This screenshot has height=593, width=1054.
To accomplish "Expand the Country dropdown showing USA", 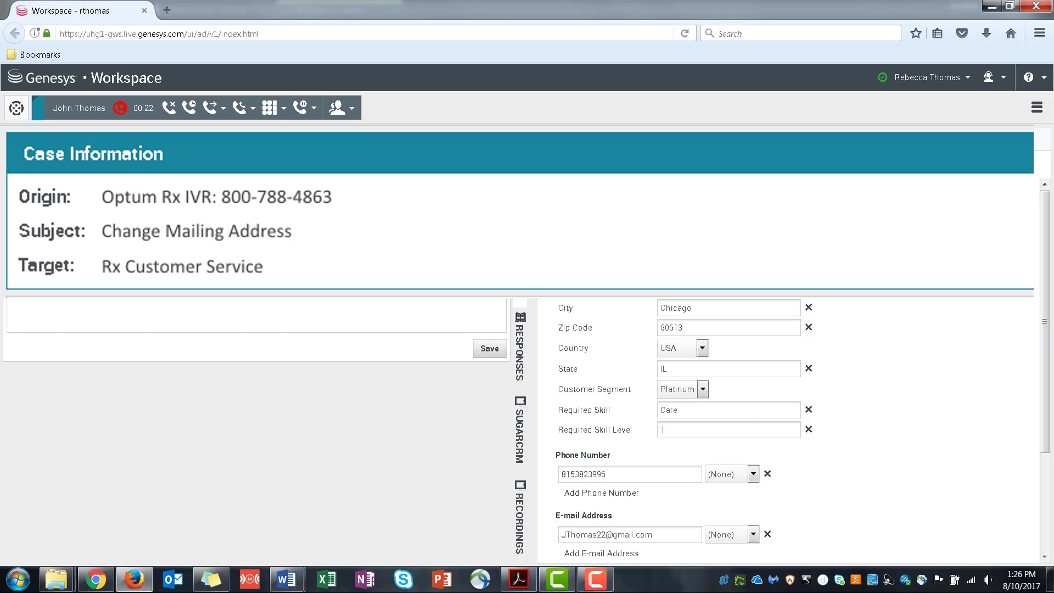I will 702,348.
